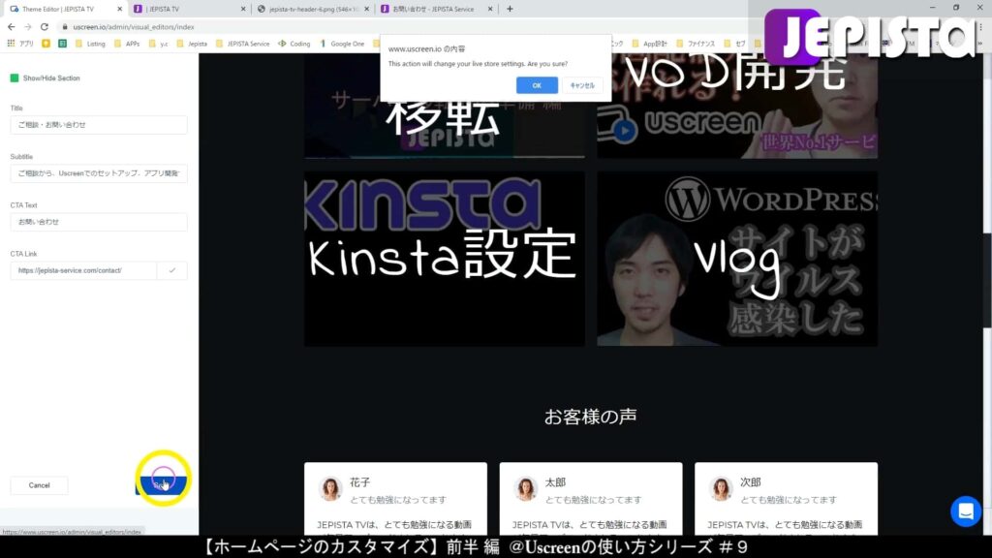Open the green spreadsheet bookmark icon
This screenshot has height=558, width=992.
point(63,44)
